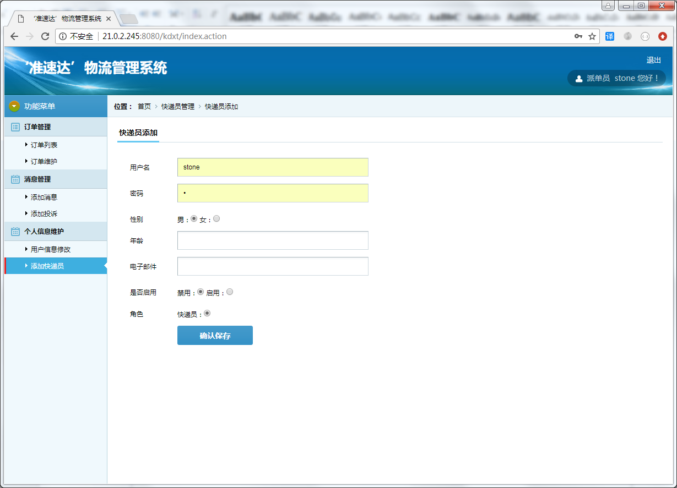Click the '准速达' 物流管理系统 header title
The height and width of the screenshot is (488, 677).
pos(96,68)
